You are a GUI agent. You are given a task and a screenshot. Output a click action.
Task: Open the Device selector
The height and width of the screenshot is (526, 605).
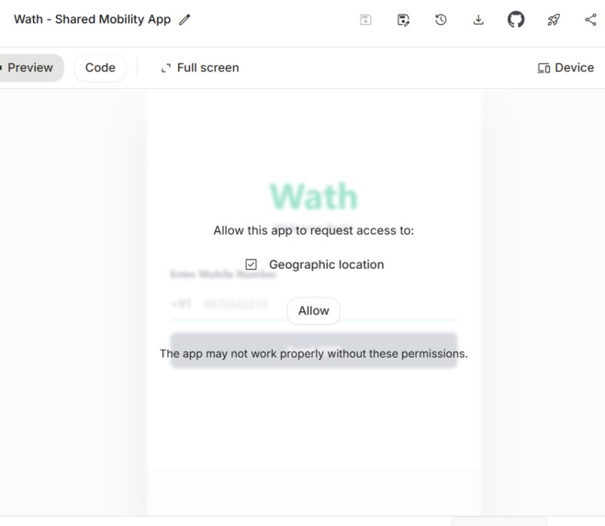point(566,68)
